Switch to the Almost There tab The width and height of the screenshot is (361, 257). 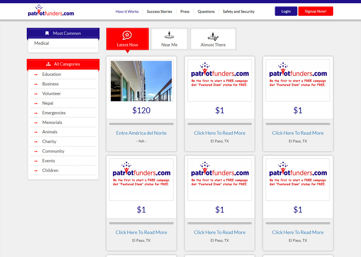[x=213, y=39]
